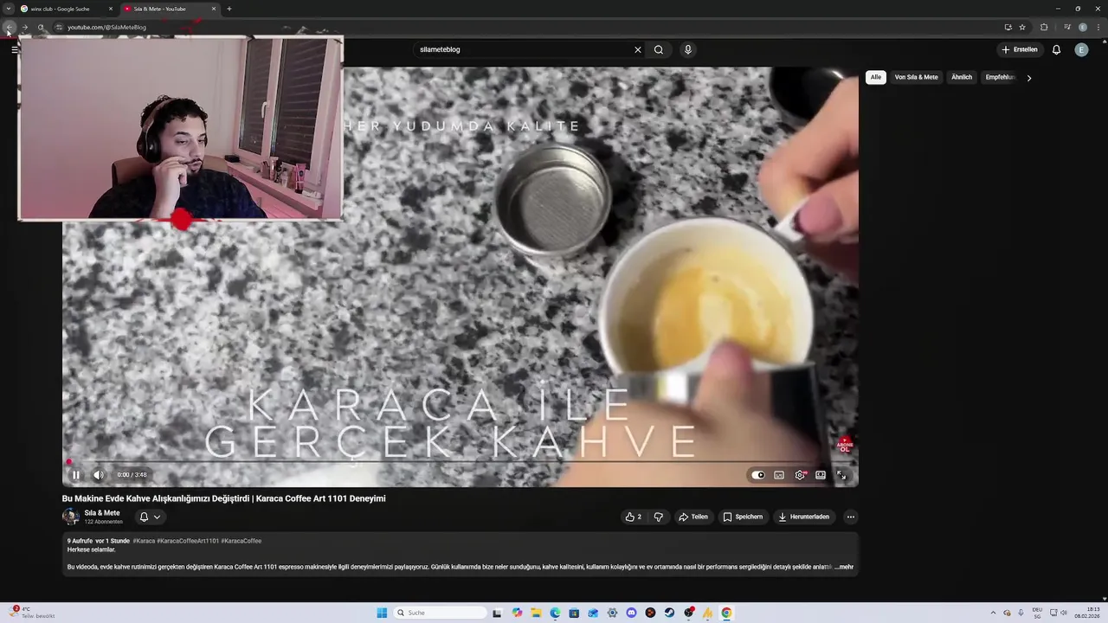Toggle the autoplay switch in the player

pos(758,475)
